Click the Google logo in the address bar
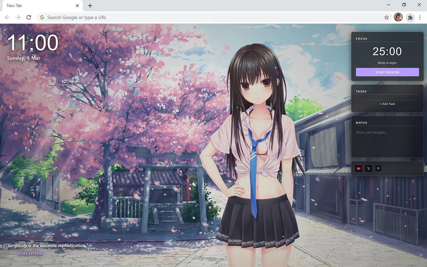 point(42,17)
